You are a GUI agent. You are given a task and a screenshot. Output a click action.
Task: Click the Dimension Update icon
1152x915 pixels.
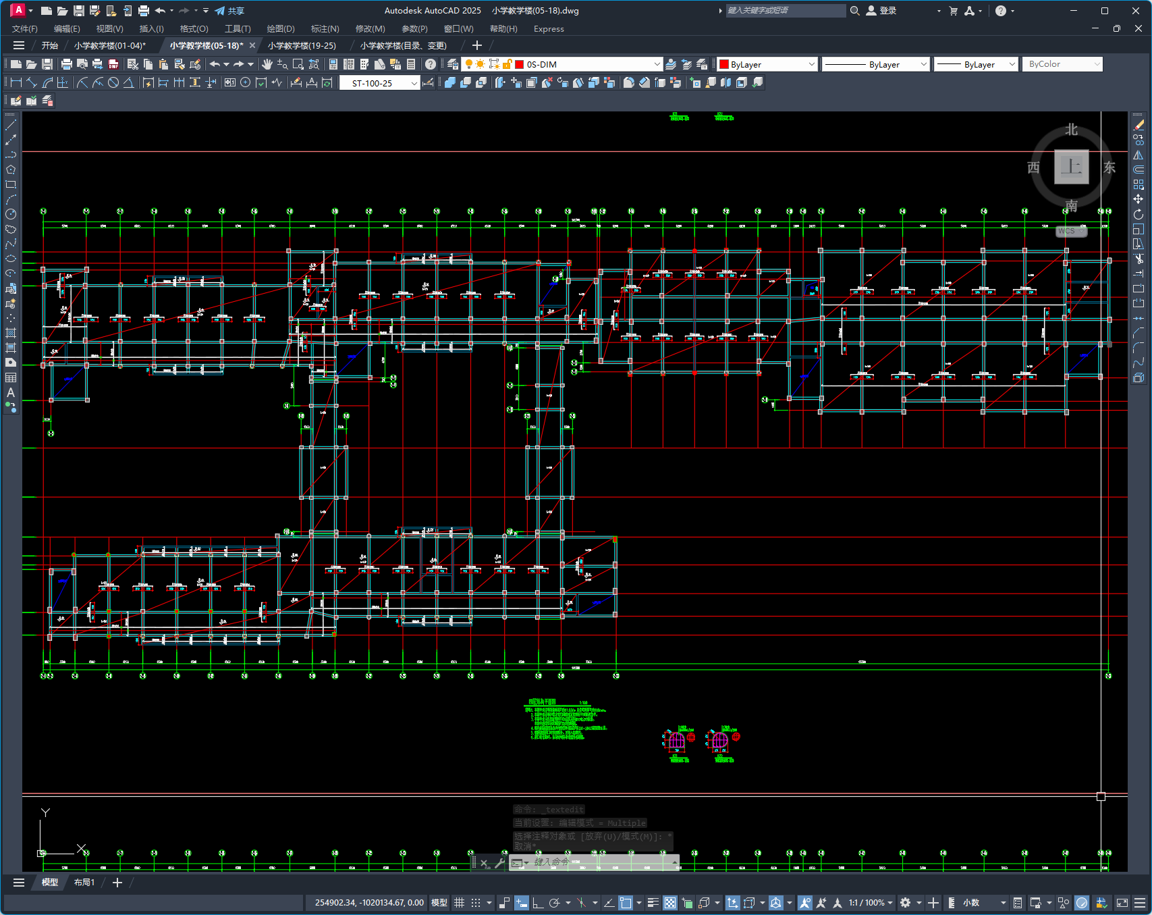click(327, 82)
